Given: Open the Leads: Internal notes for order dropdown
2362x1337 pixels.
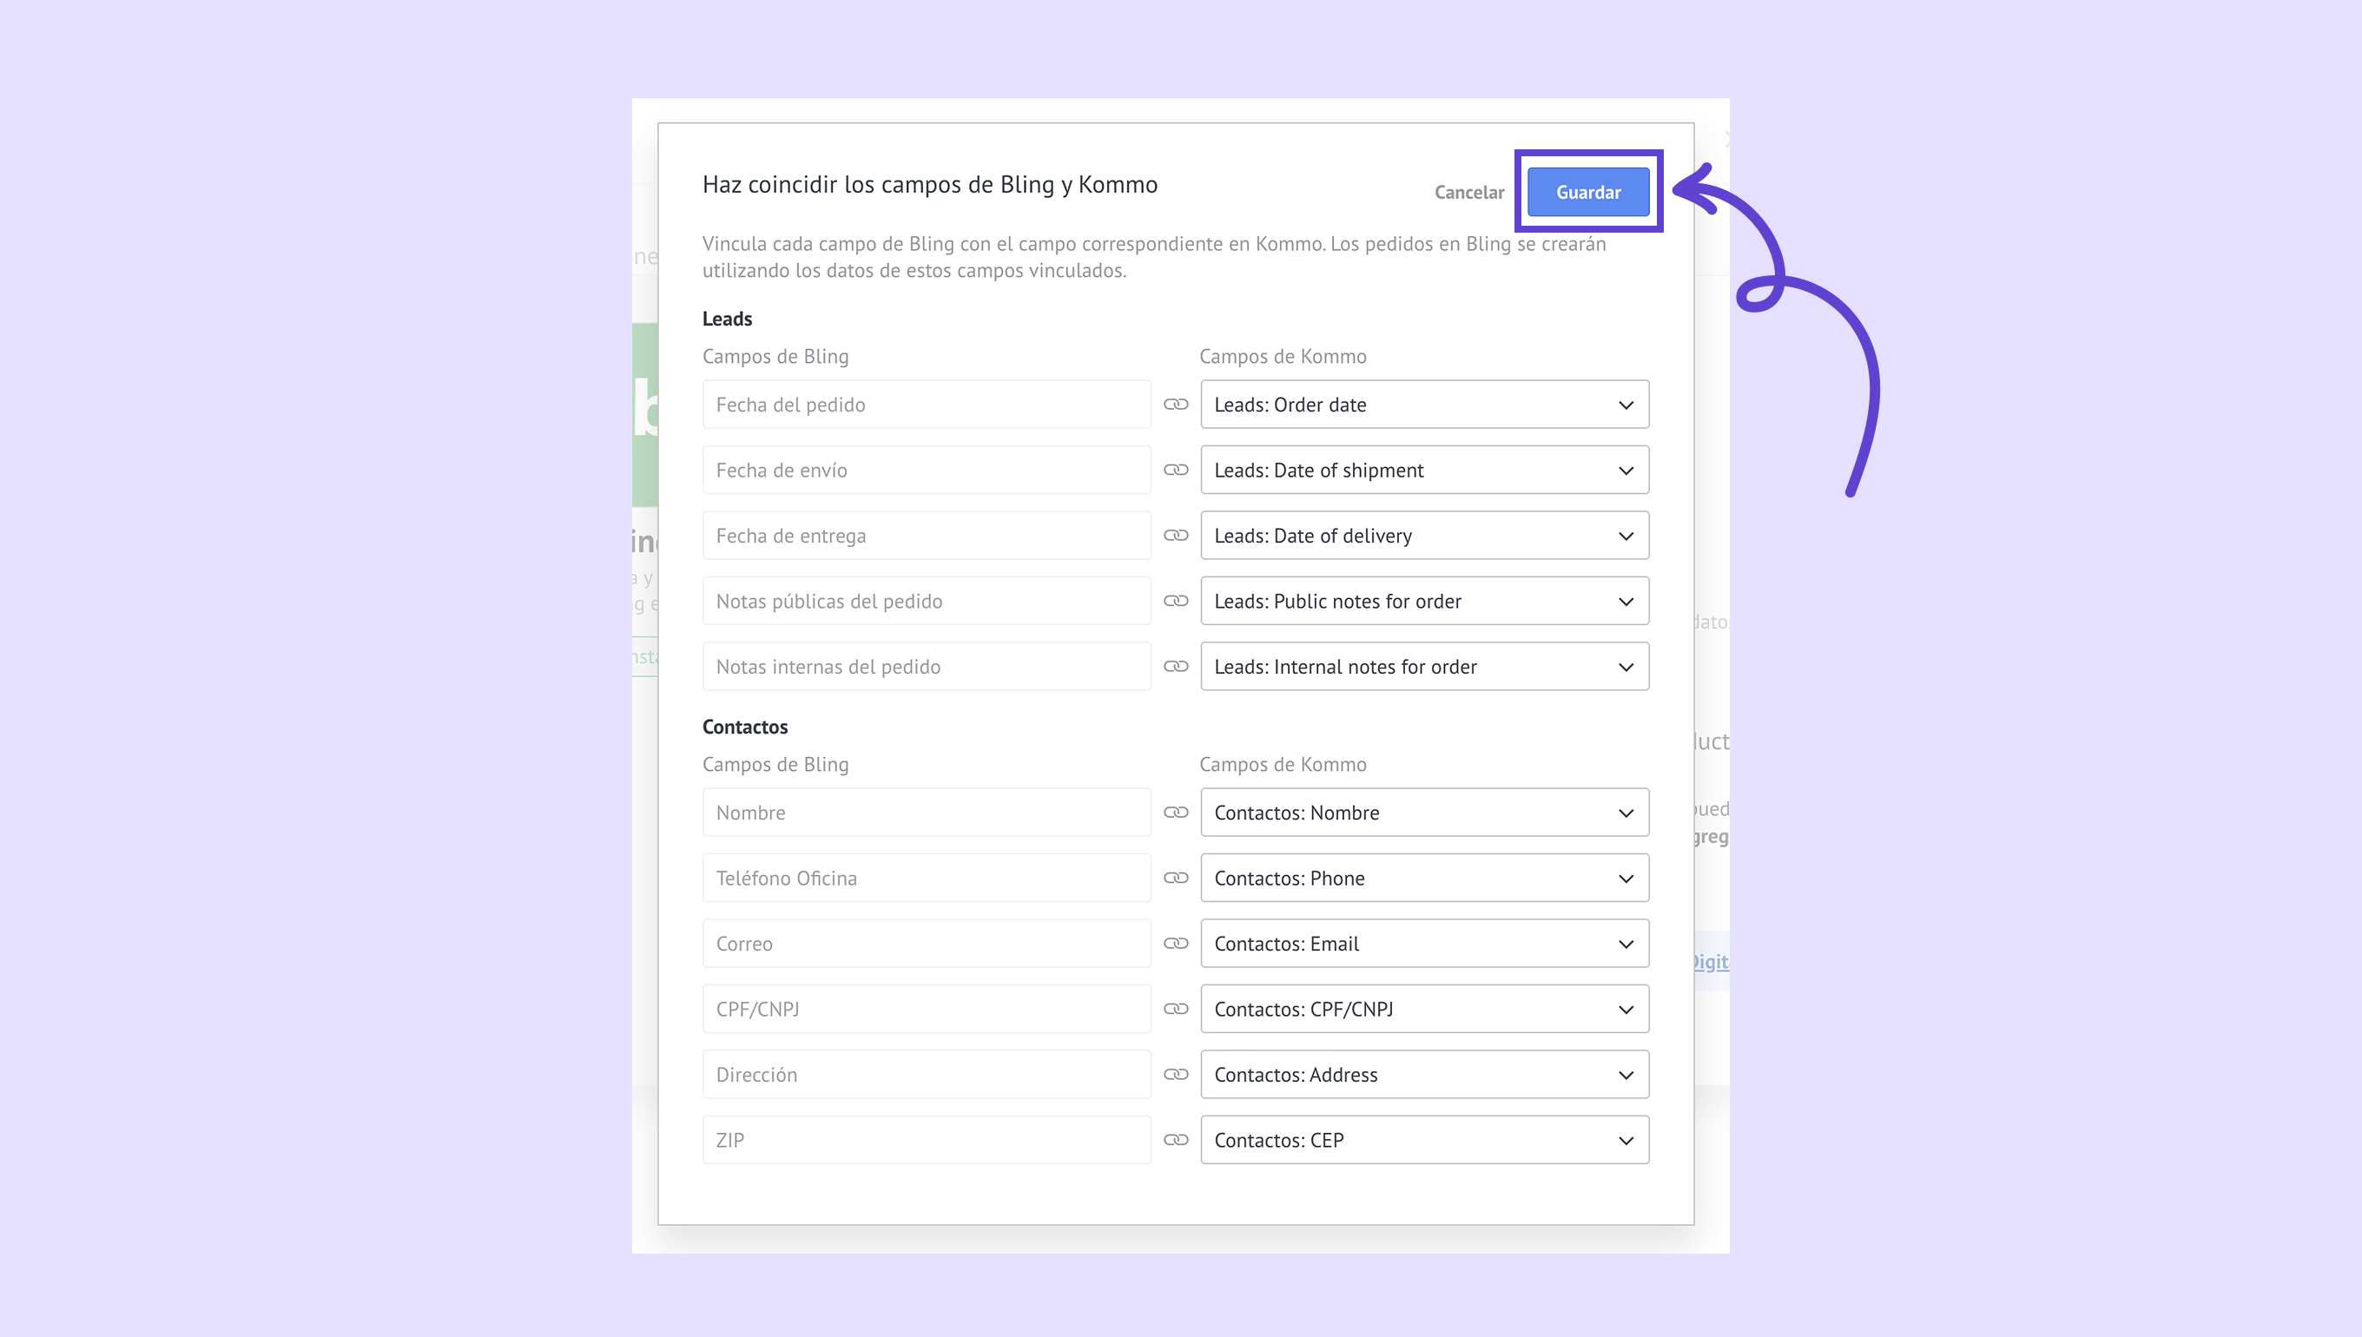Looking at the screenshot, I should pos(1423,667).
